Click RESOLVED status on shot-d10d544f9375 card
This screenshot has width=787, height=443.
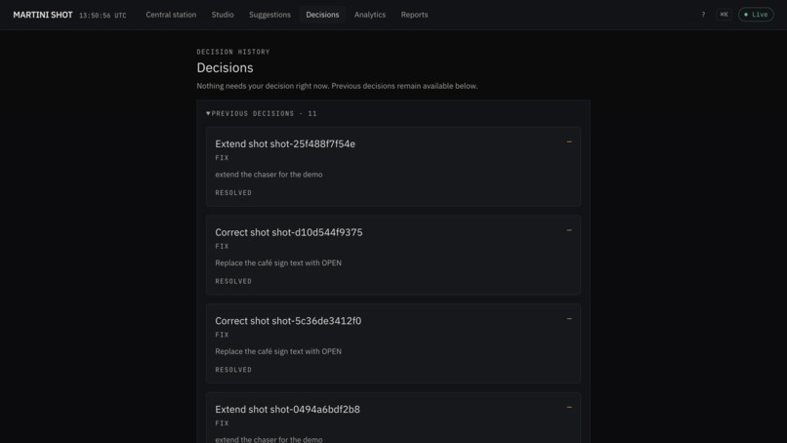[233, 281]
